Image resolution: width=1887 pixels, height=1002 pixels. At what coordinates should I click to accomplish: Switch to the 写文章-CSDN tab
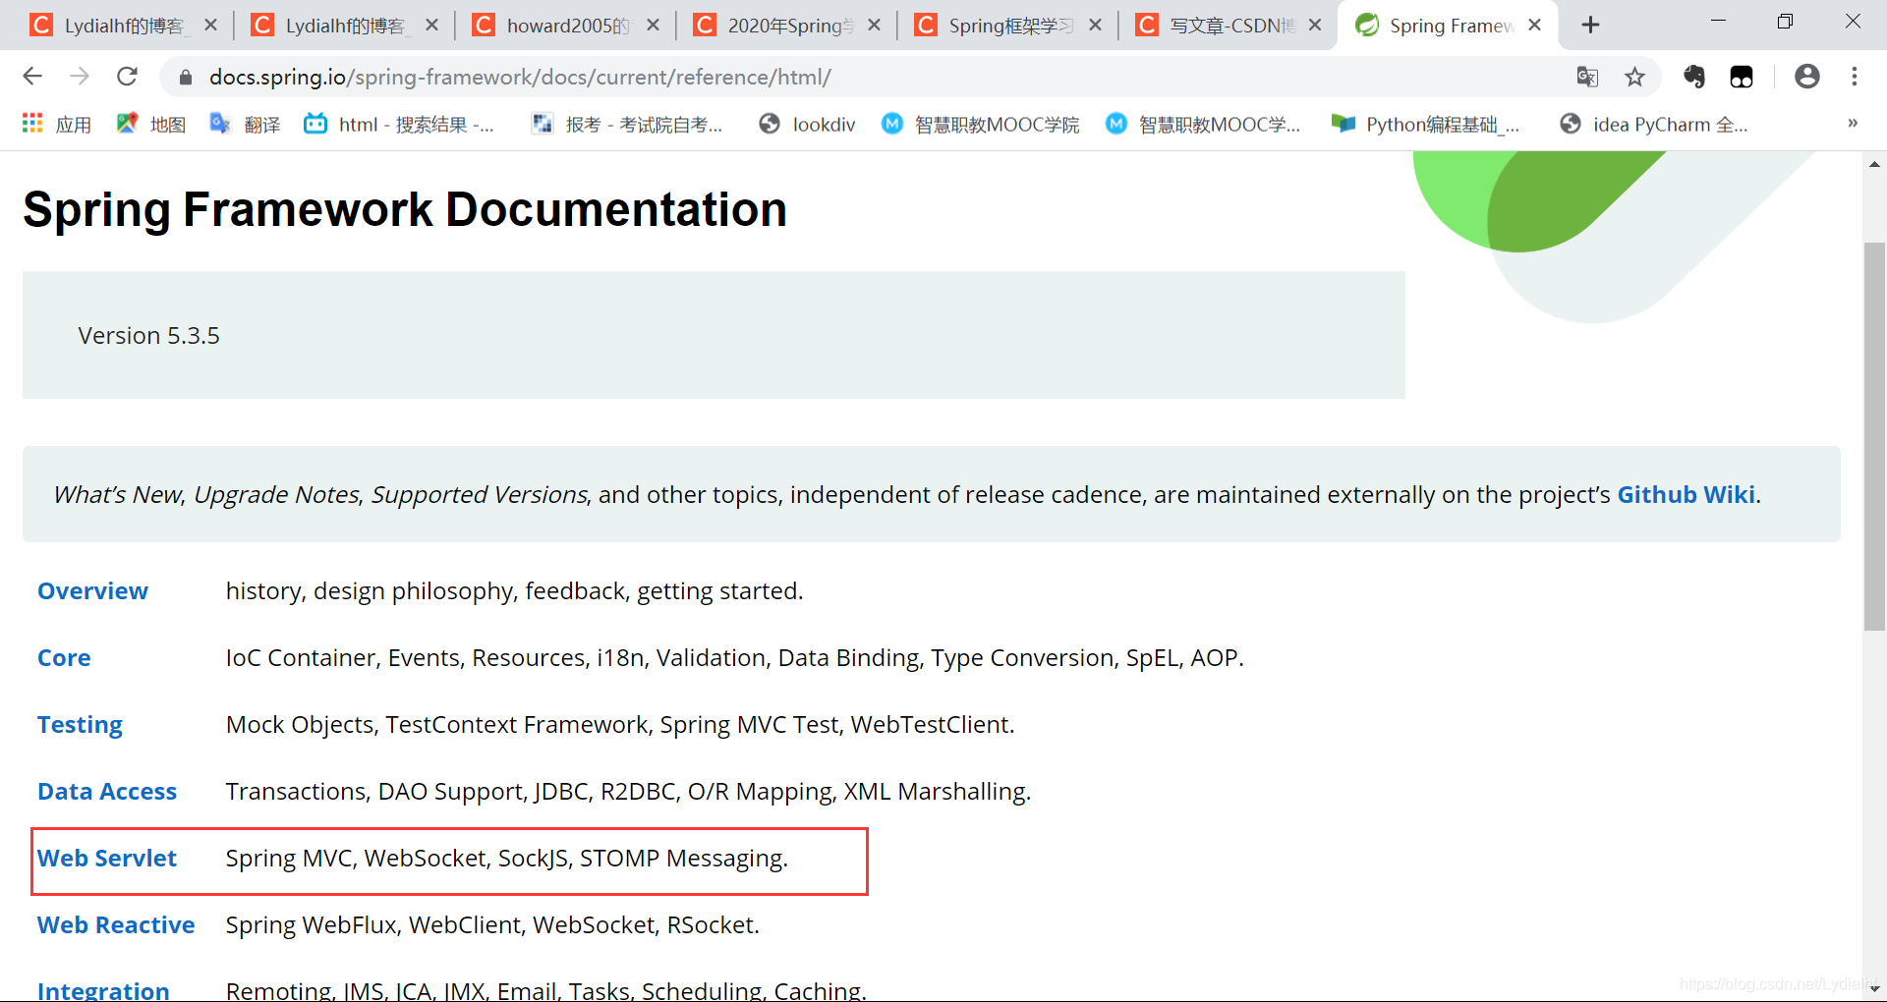click(x=1229, y=26)
